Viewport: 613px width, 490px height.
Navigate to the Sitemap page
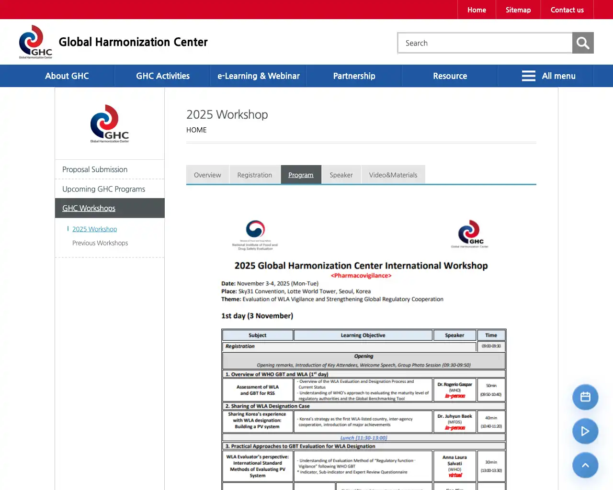tap(518, 10)
